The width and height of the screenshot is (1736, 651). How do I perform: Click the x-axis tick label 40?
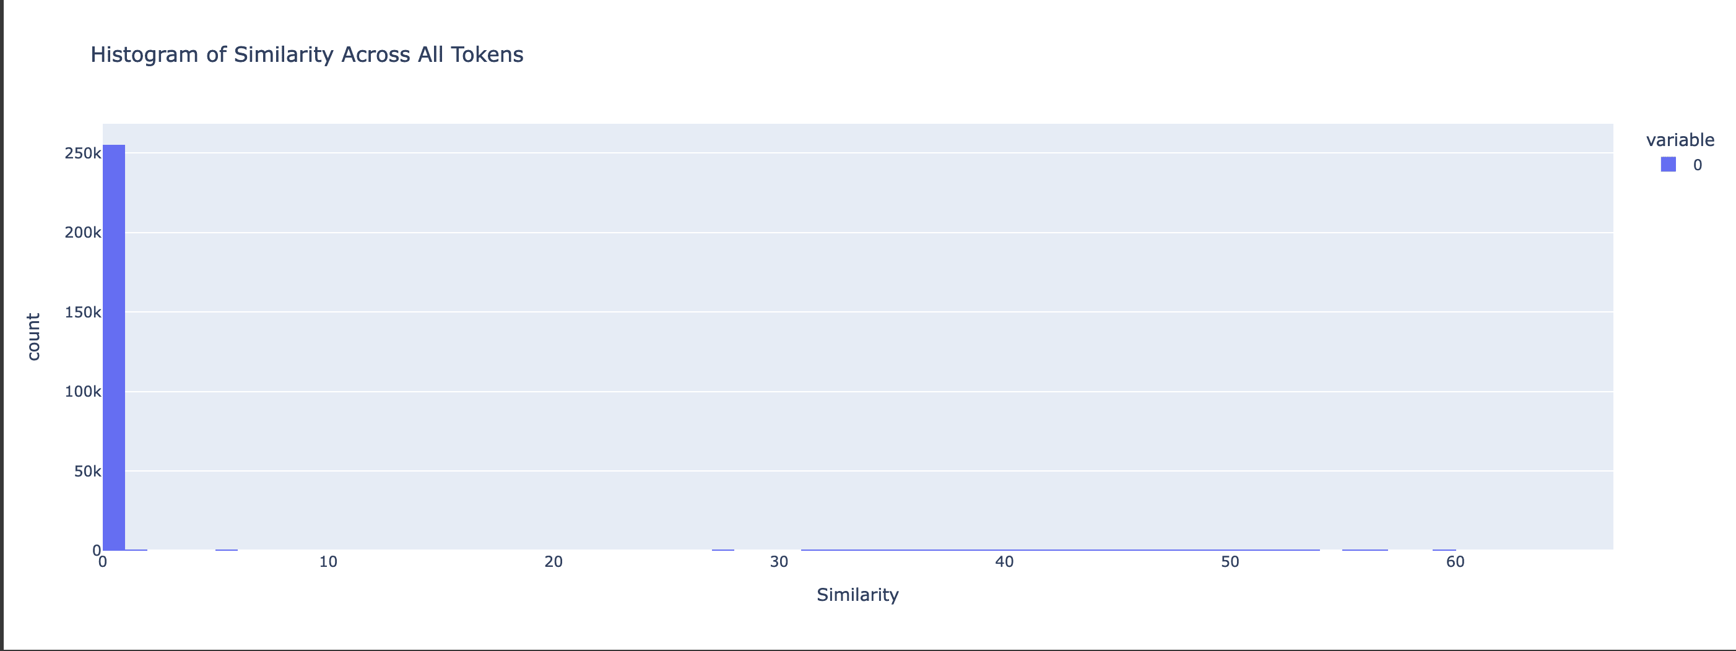(x=1004, y=562)
